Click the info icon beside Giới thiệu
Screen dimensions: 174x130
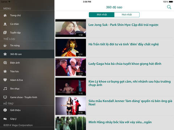point(5,110)
